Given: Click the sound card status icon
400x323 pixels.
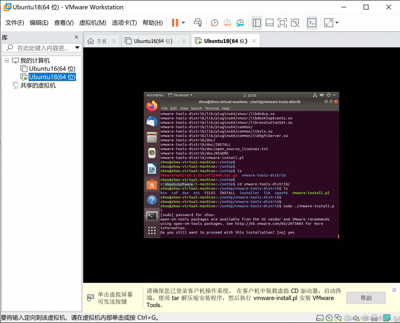Looking at the screenshot, I should point(356,318).
